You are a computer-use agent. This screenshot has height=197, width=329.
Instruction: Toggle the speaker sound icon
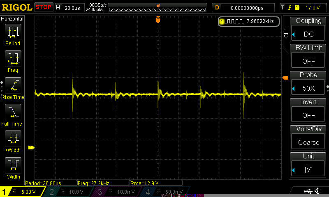click(318, 191)
